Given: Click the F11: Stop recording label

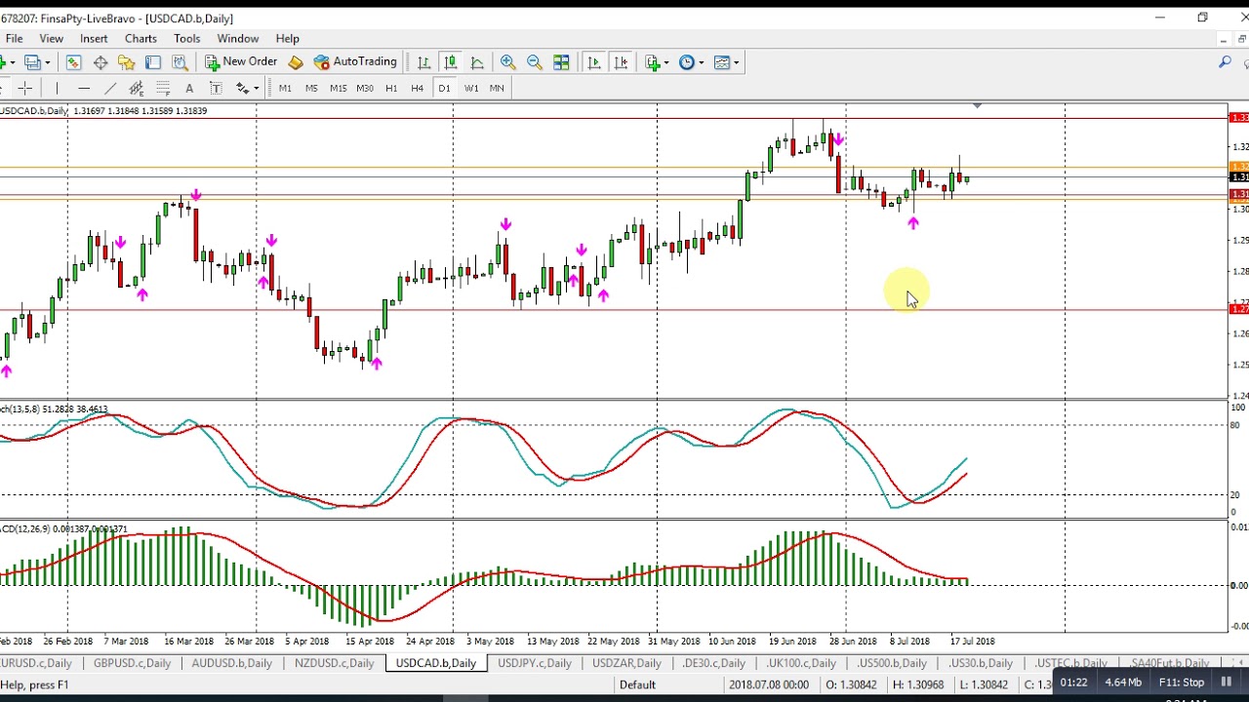Looking at the screenshot, I should [x=1182, y=682].
